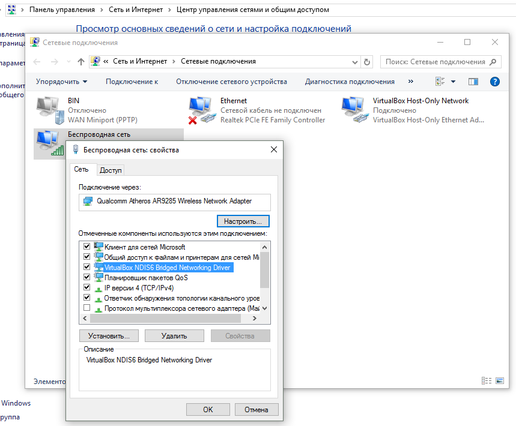This screenshot has height=426, width=516.
Task: Click the search magnifier icon
Action: coord(493,62)
